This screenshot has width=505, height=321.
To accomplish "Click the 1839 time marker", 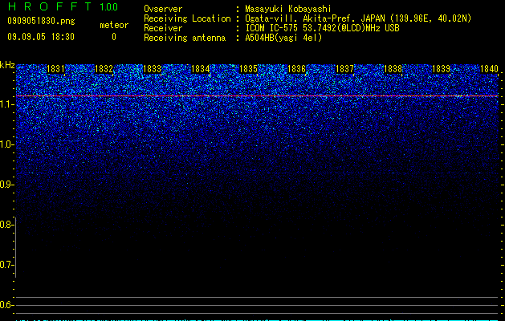I will click(441, 69).
